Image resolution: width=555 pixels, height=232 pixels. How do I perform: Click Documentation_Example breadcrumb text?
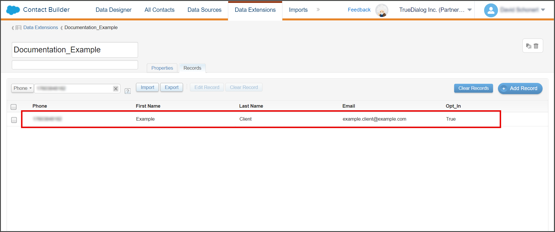click(91, 28)
